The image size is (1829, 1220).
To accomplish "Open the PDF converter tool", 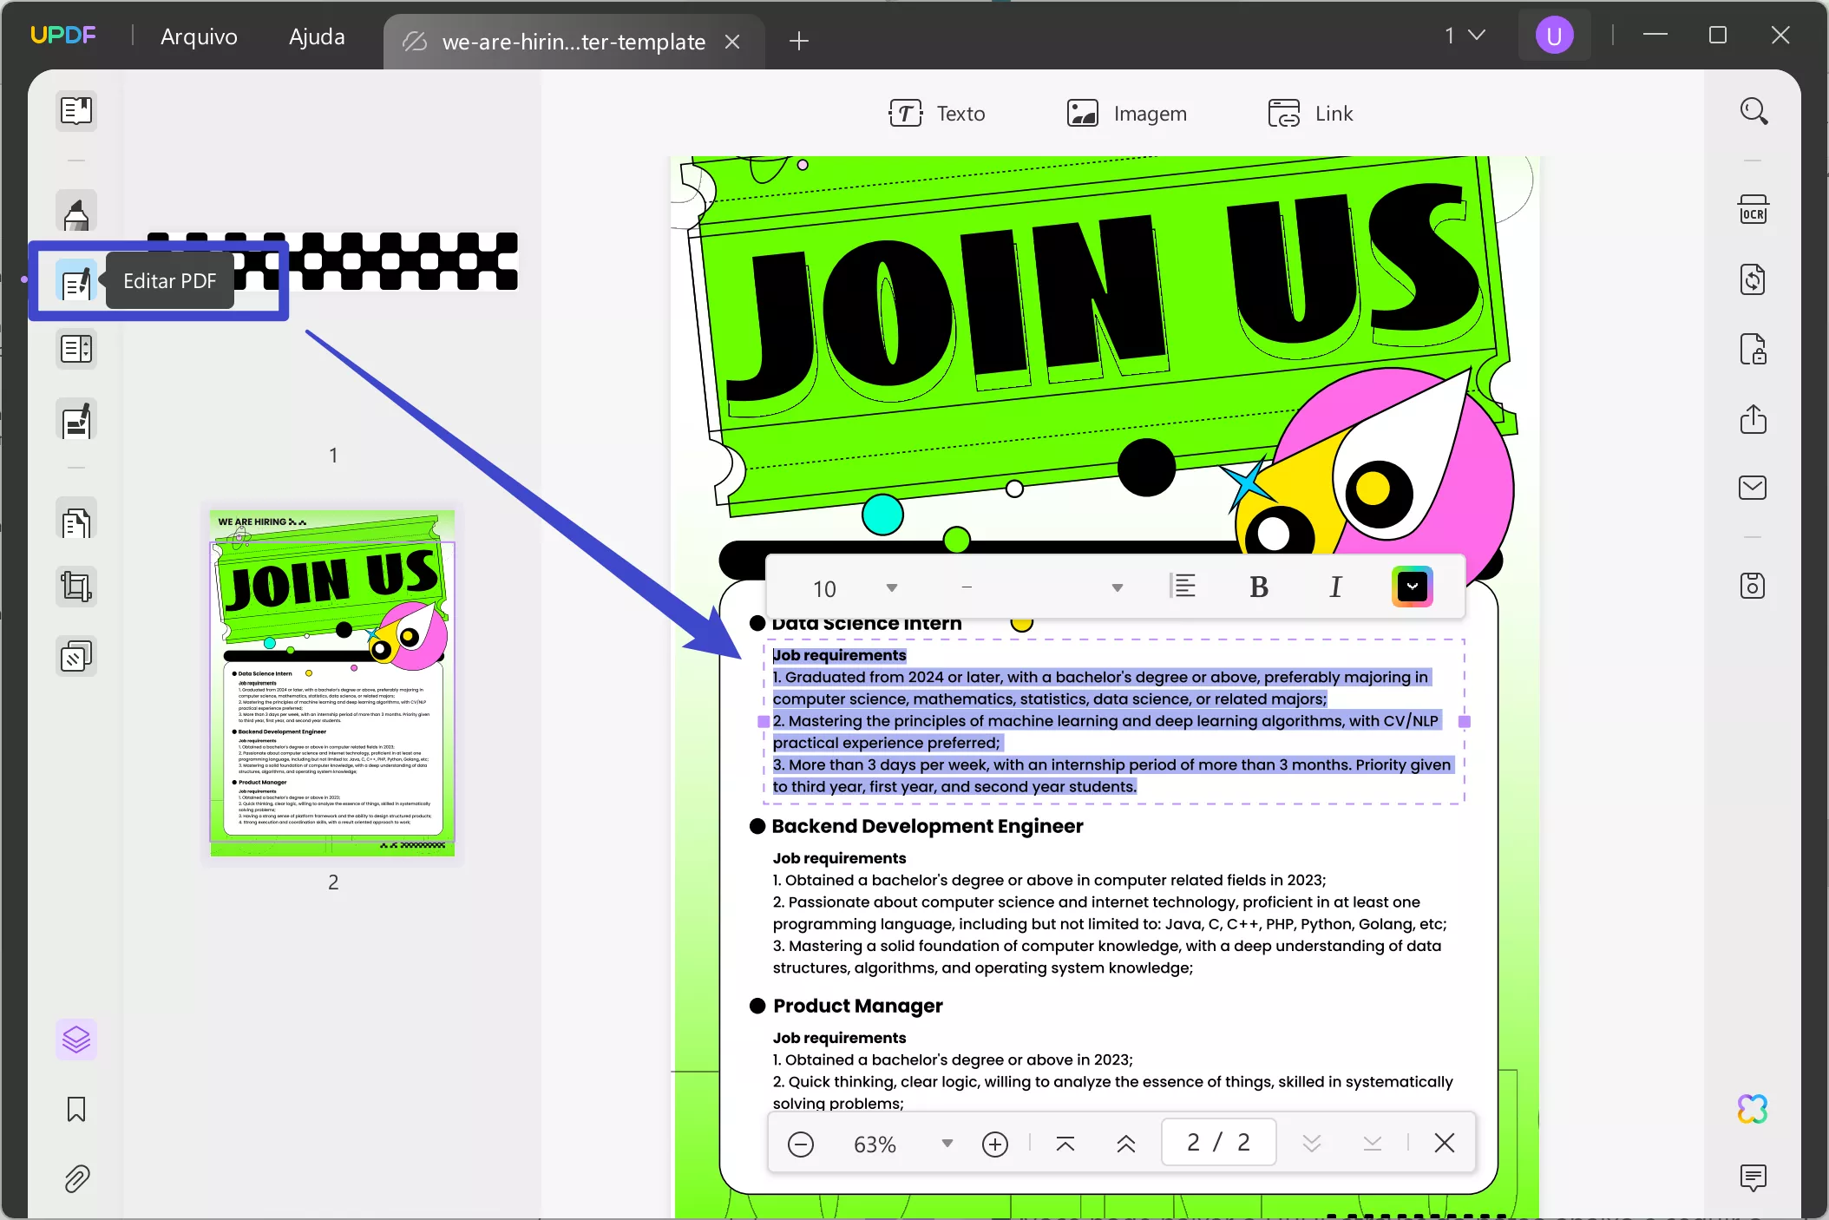I will coord(1754,279).
